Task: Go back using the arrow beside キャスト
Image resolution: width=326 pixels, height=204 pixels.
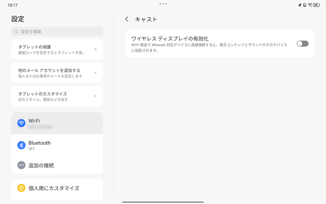Action: pyautogui.click(x=127, y=19)
